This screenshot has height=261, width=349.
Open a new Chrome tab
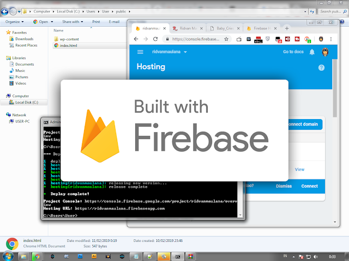pyautogui.click(x=287, y=28)
